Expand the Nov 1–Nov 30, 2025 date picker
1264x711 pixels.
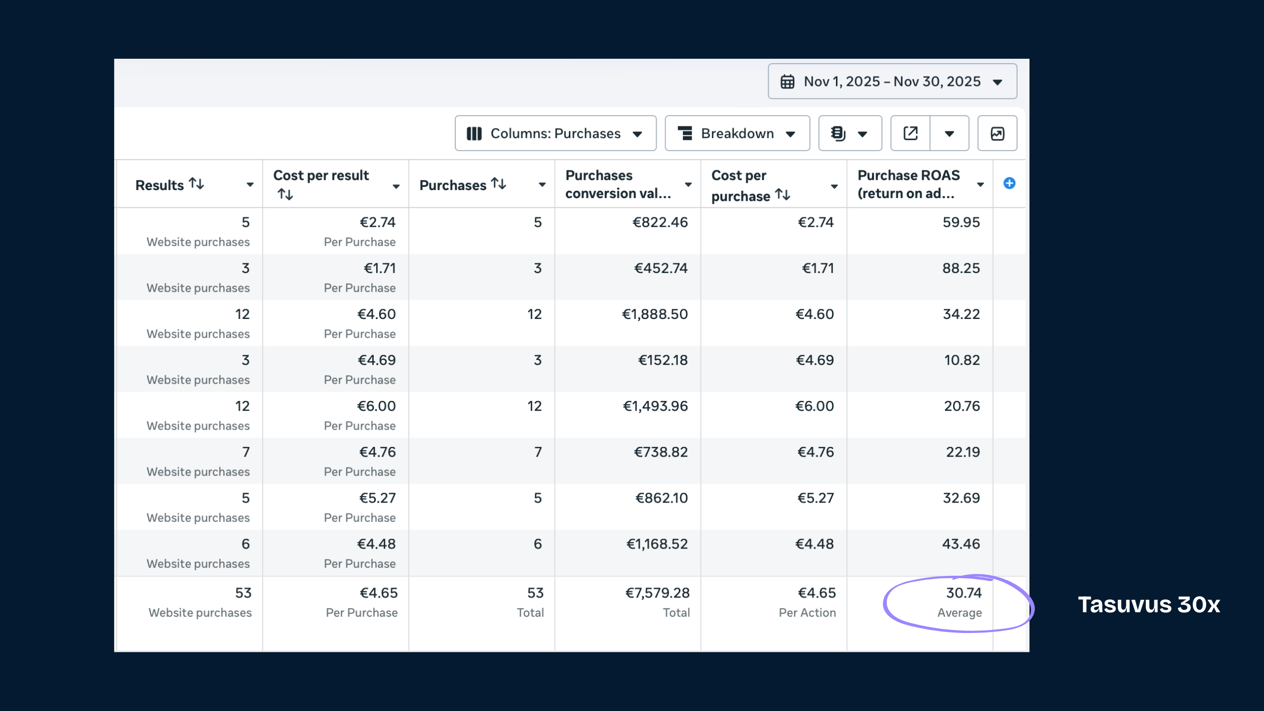(892, 81)
